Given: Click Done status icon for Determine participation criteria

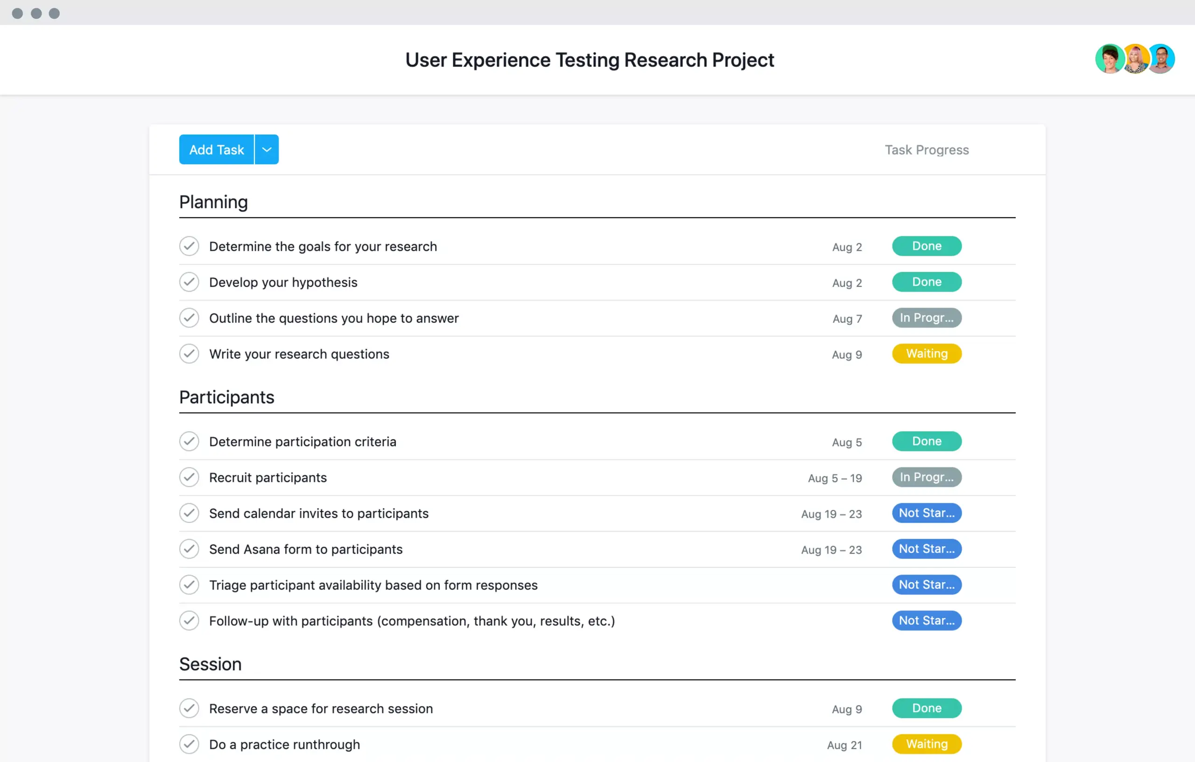Looking at the screenshot, I should point(926,441).
